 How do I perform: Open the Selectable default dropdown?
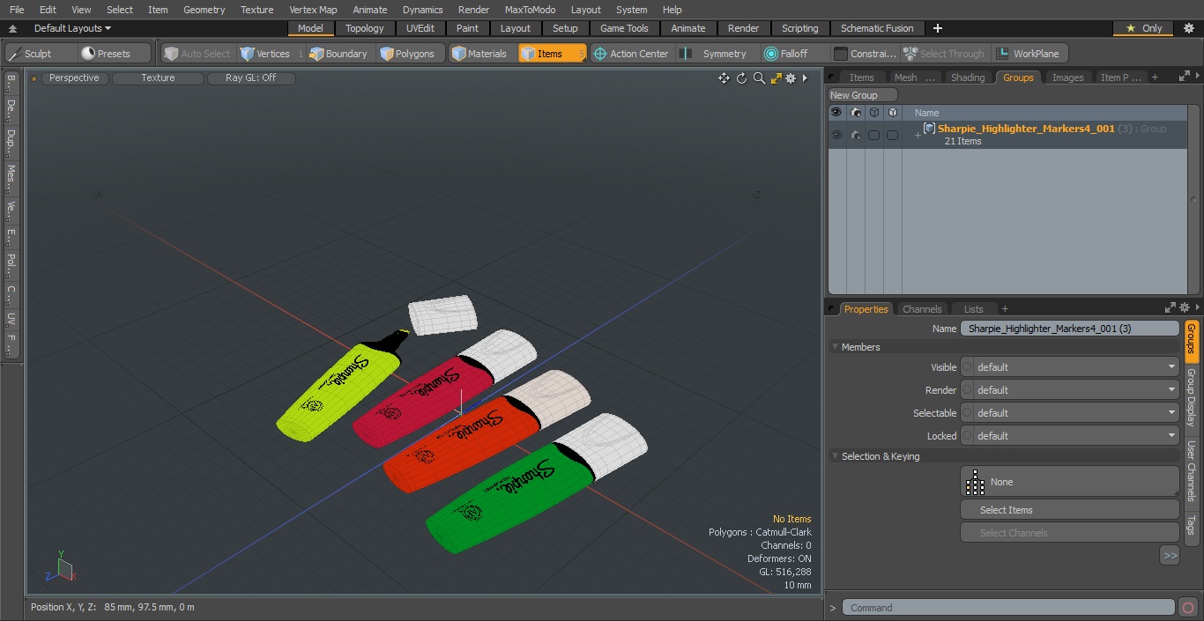[x=1076, y=413]
